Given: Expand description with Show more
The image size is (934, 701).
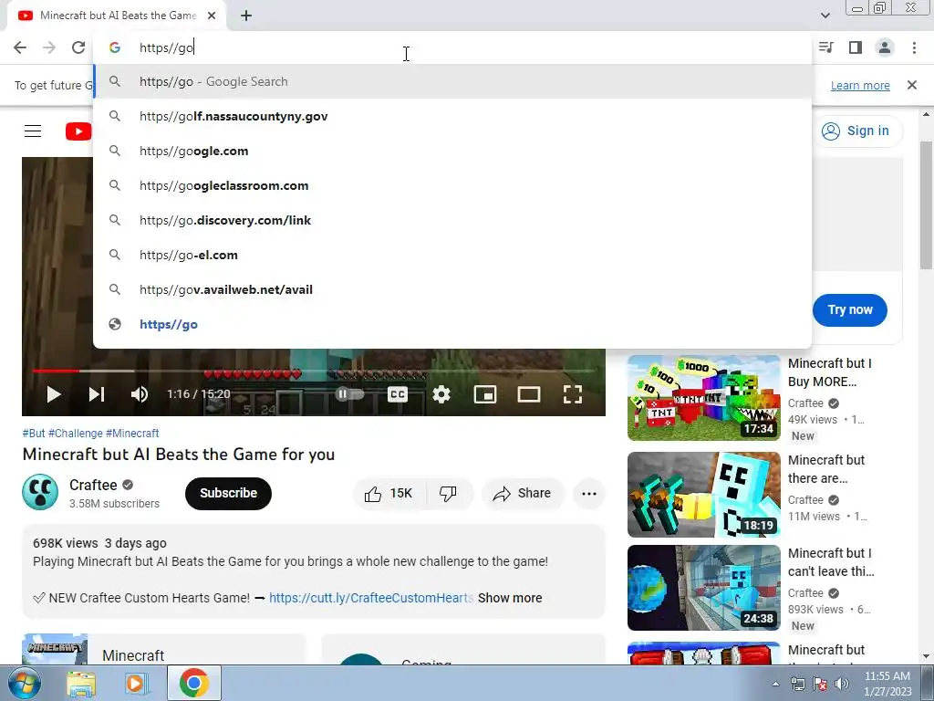Looking at the screenshot, I should pos(510,598).
